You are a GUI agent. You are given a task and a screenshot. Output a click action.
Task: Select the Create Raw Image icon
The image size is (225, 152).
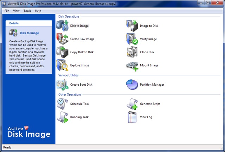pos(62,39)
